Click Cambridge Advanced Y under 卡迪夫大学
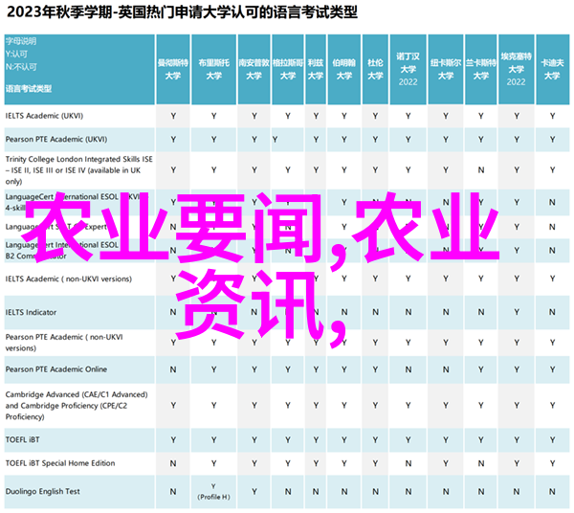The width and height of the screenshot is (574, 513). (x=552, y=406)
